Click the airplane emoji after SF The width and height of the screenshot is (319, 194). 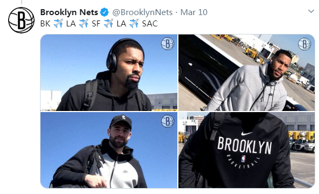tap(109, 23)
